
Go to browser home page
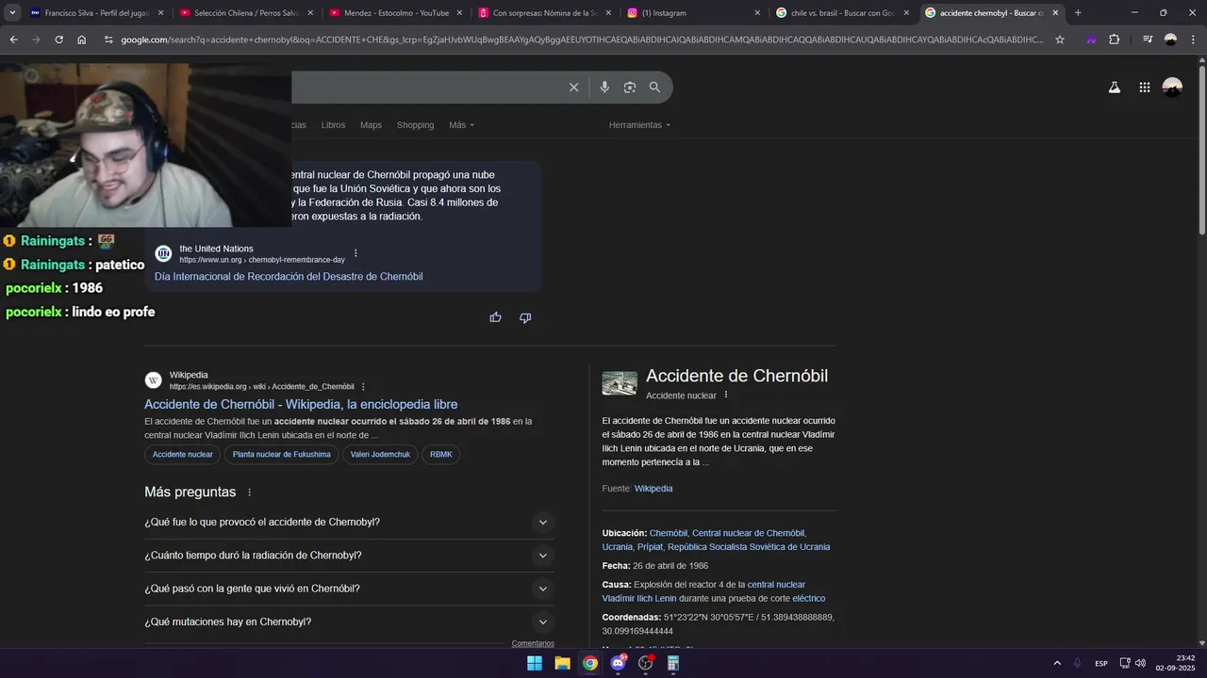(81, 40)
